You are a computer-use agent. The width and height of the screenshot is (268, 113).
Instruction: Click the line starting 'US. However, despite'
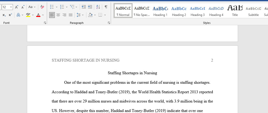(x=127, y=111)
